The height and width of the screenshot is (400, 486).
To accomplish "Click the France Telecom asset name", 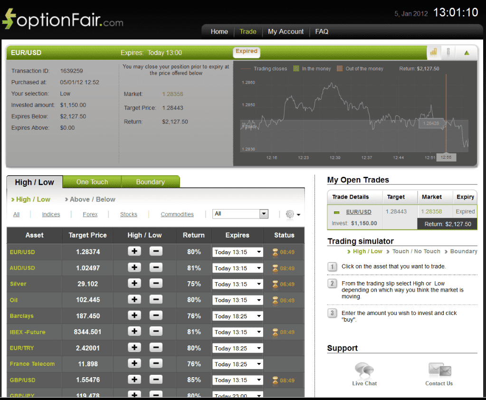I will tap(32, 364).
